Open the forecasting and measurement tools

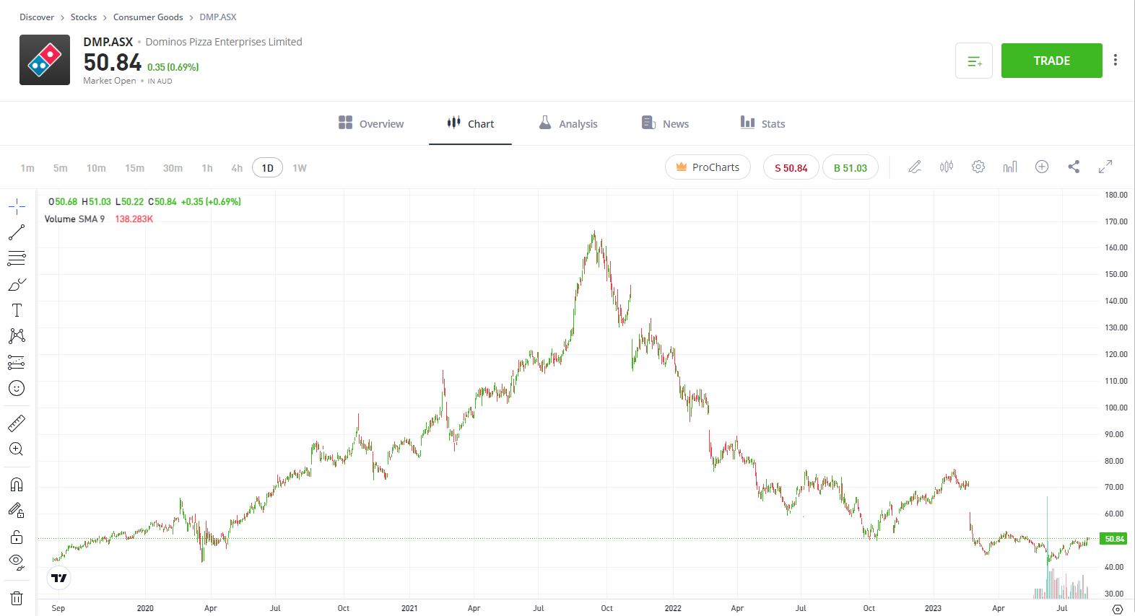pos(17,362)
